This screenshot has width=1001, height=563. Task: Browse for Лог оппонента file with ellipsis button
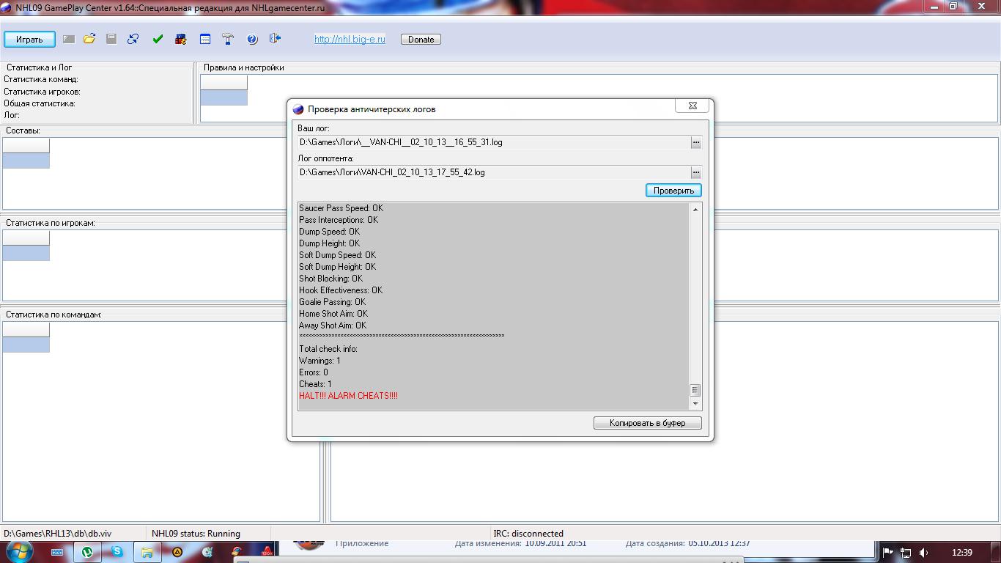696,173
